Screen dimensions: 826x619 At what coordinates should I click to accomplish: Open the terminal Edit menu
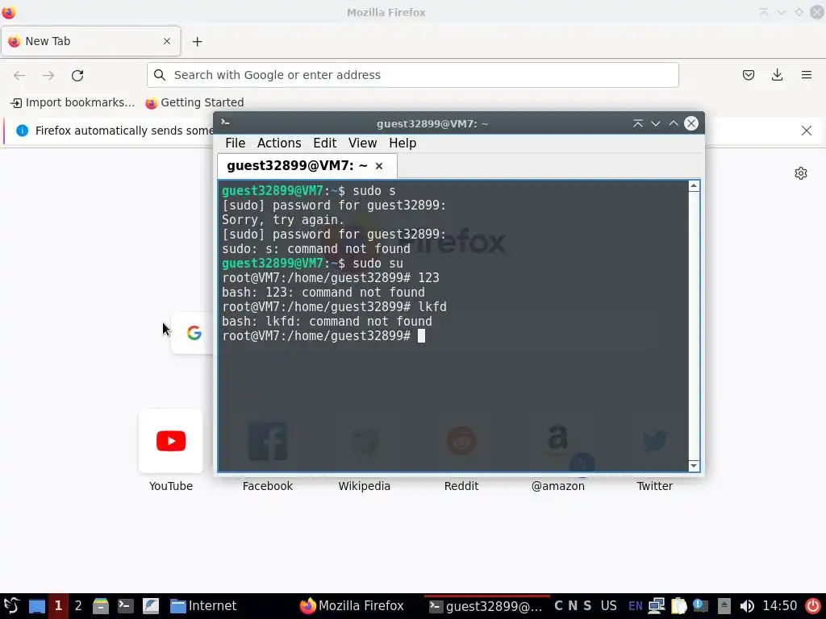[x=324, y=143]
